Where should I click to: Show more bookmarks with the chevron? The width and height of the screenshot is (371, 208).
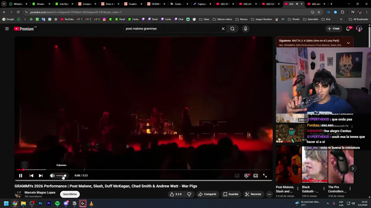[x=341, y=19]
